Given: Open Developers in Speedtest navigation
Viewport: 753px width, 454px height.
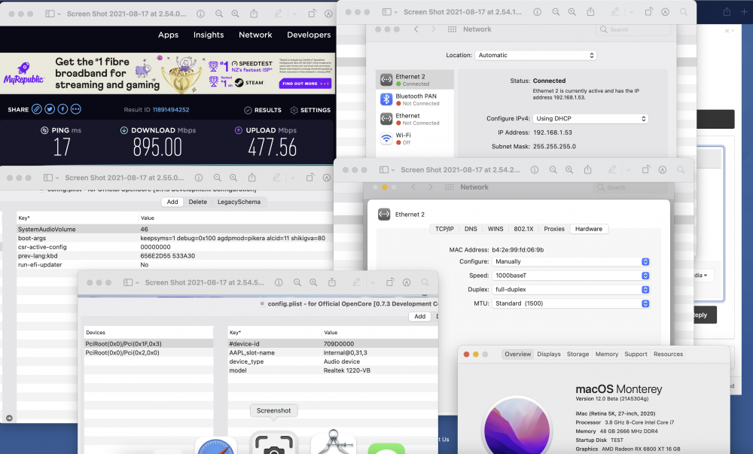Looking at the screenshot, I should pyautogui.click(x=309, y=35).
